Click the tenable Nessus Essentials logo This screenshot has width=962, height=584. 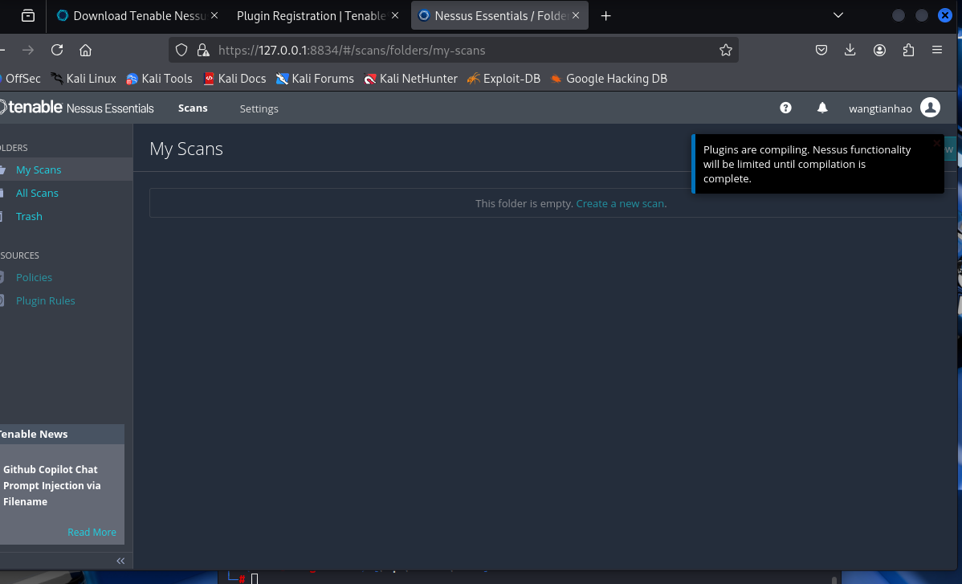tap(77, 108)
